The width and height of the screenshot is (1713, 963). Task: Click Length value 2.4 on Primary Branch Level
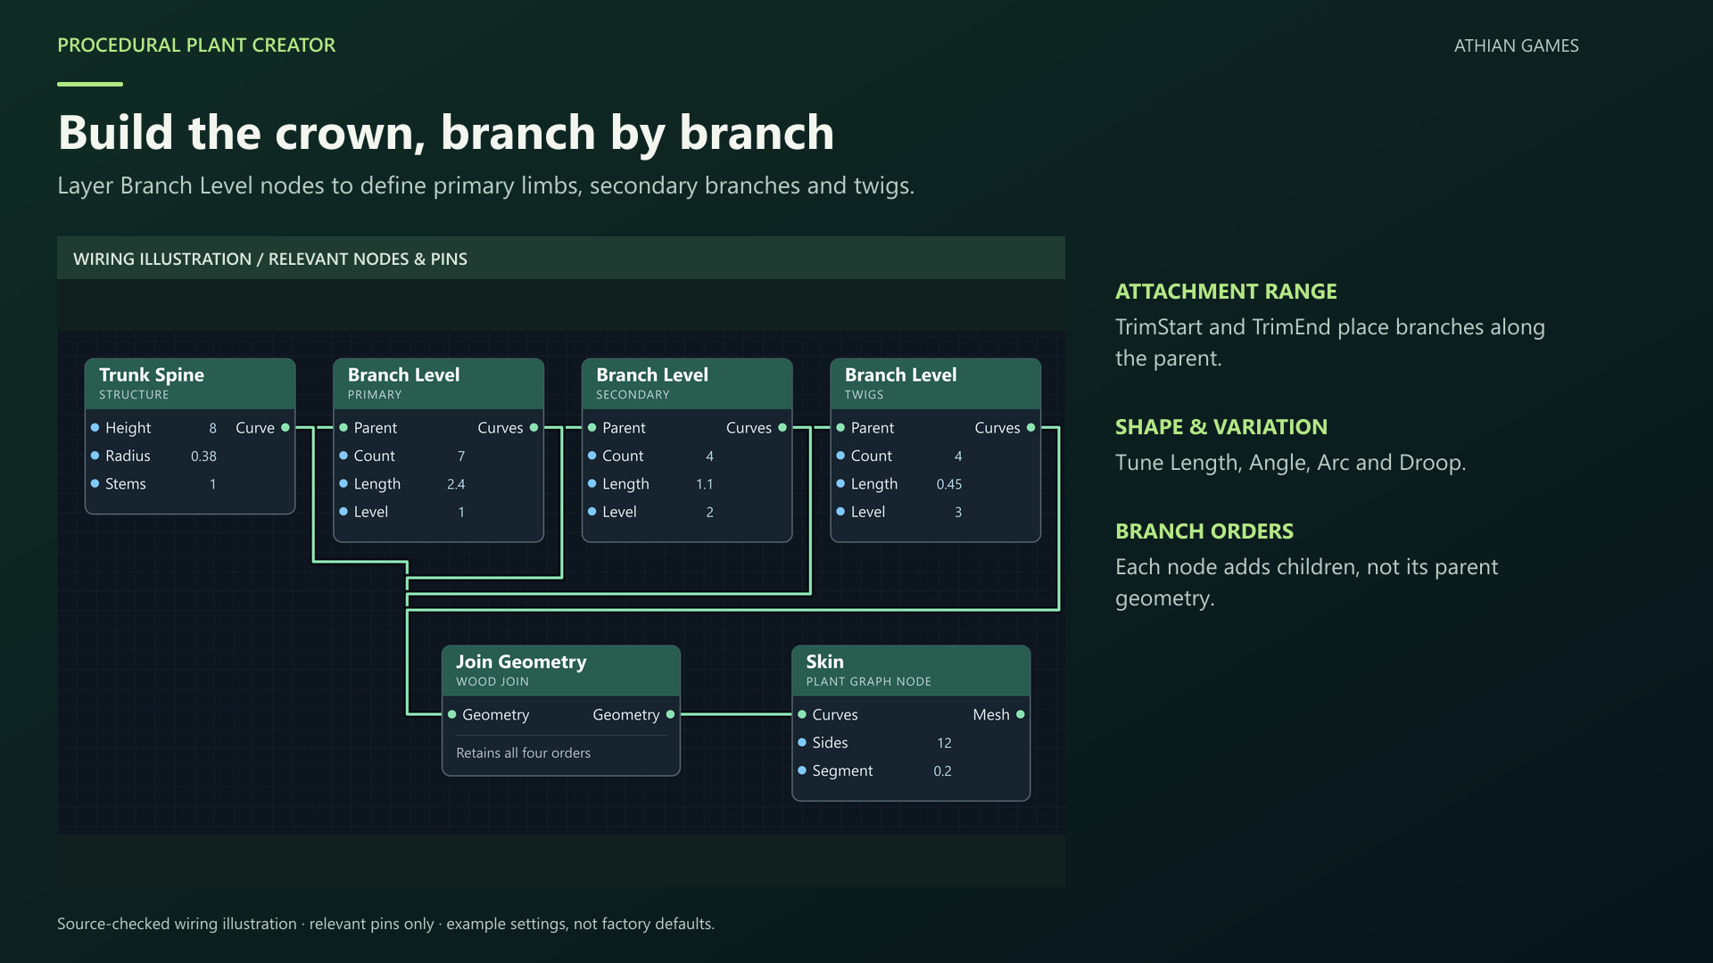click(x=456, y=484)
